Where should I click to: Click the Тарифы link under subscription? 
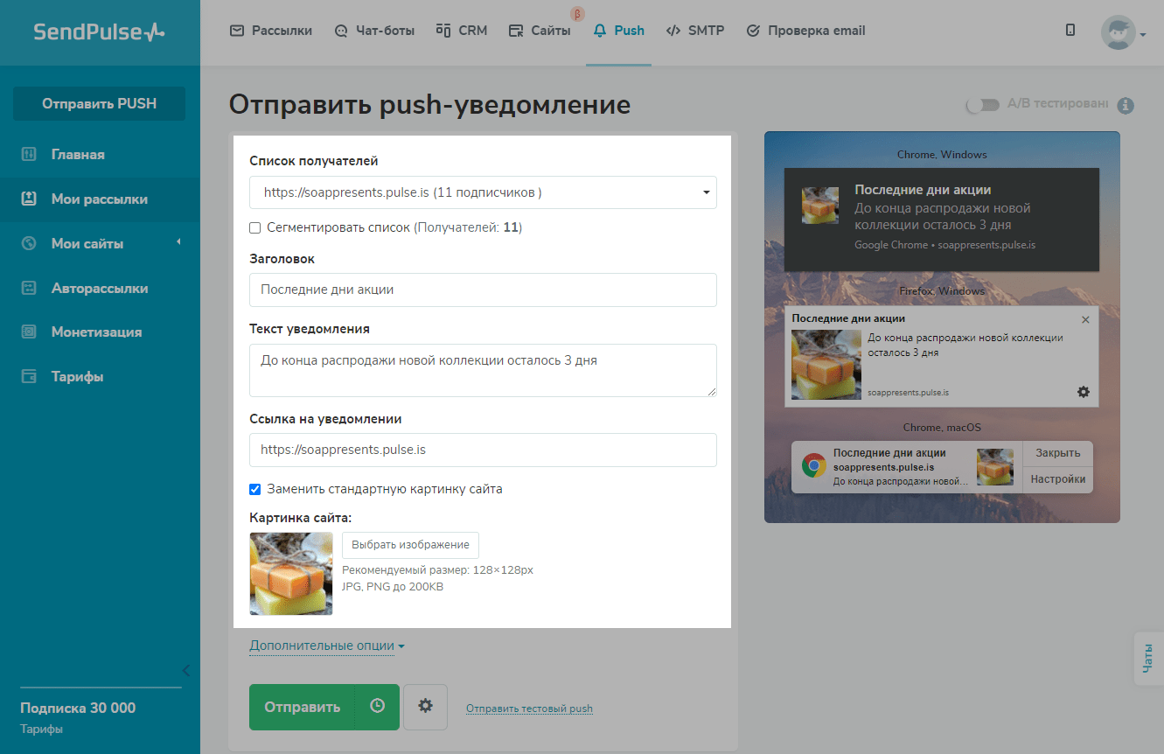[x=41, y=729]
